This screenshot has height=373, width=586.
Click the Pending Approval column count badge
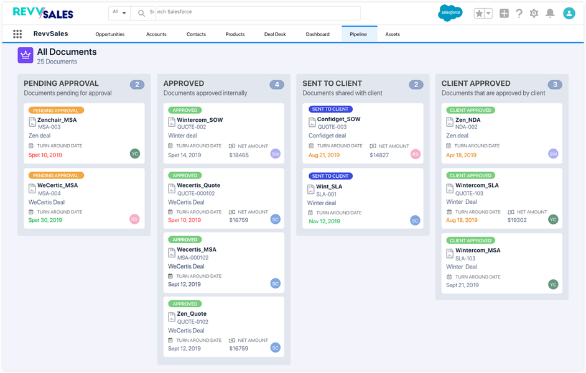[x=137, y=85]
